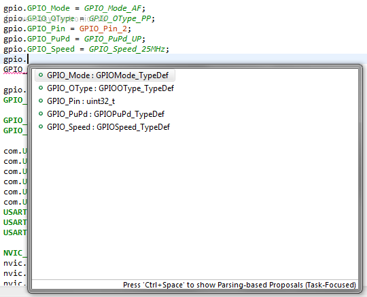367x297 pixels.
Task: Pick the GPIO_Pin : uint32_t suggestion
Action: [81, 101]
